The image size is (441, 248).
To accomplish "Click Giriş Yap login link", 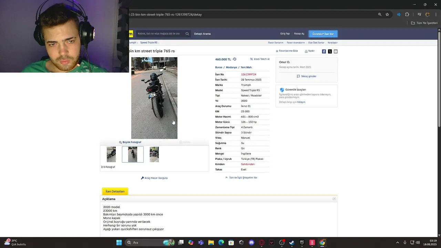I will 285,34.
